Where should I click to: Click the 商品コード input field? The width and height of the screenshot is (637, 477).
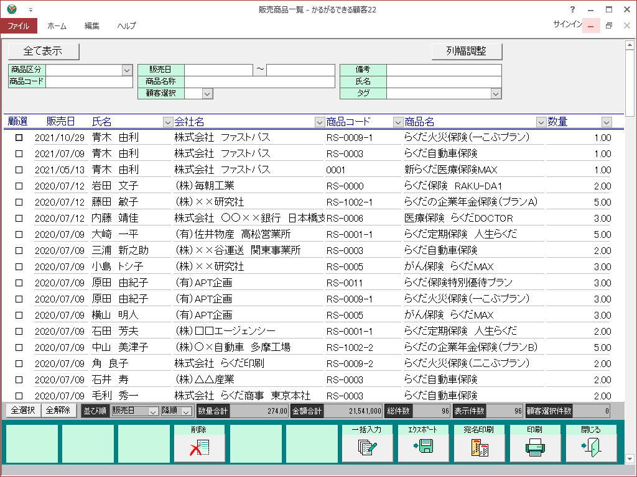(x=90, y=81)
